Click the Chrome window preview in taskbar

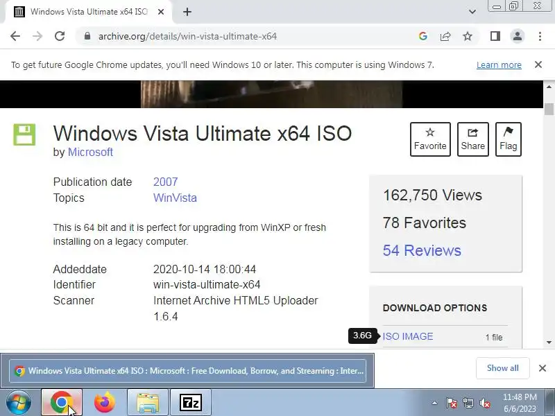coord(187,371)
